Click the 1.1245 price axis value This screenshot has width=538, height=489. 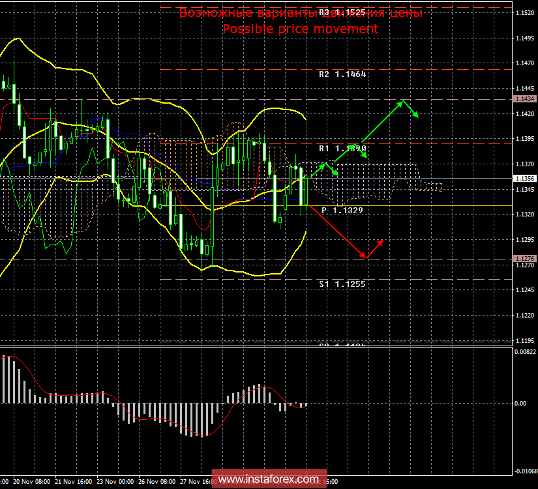[x=525, y=290]
